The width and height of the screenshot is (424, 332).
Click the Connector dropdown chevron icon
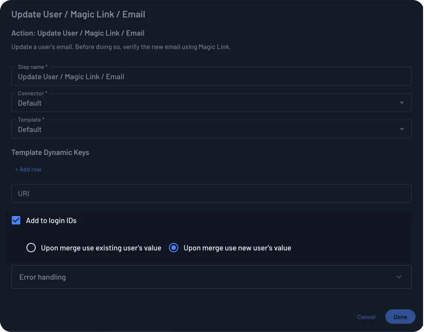(402, 102)
